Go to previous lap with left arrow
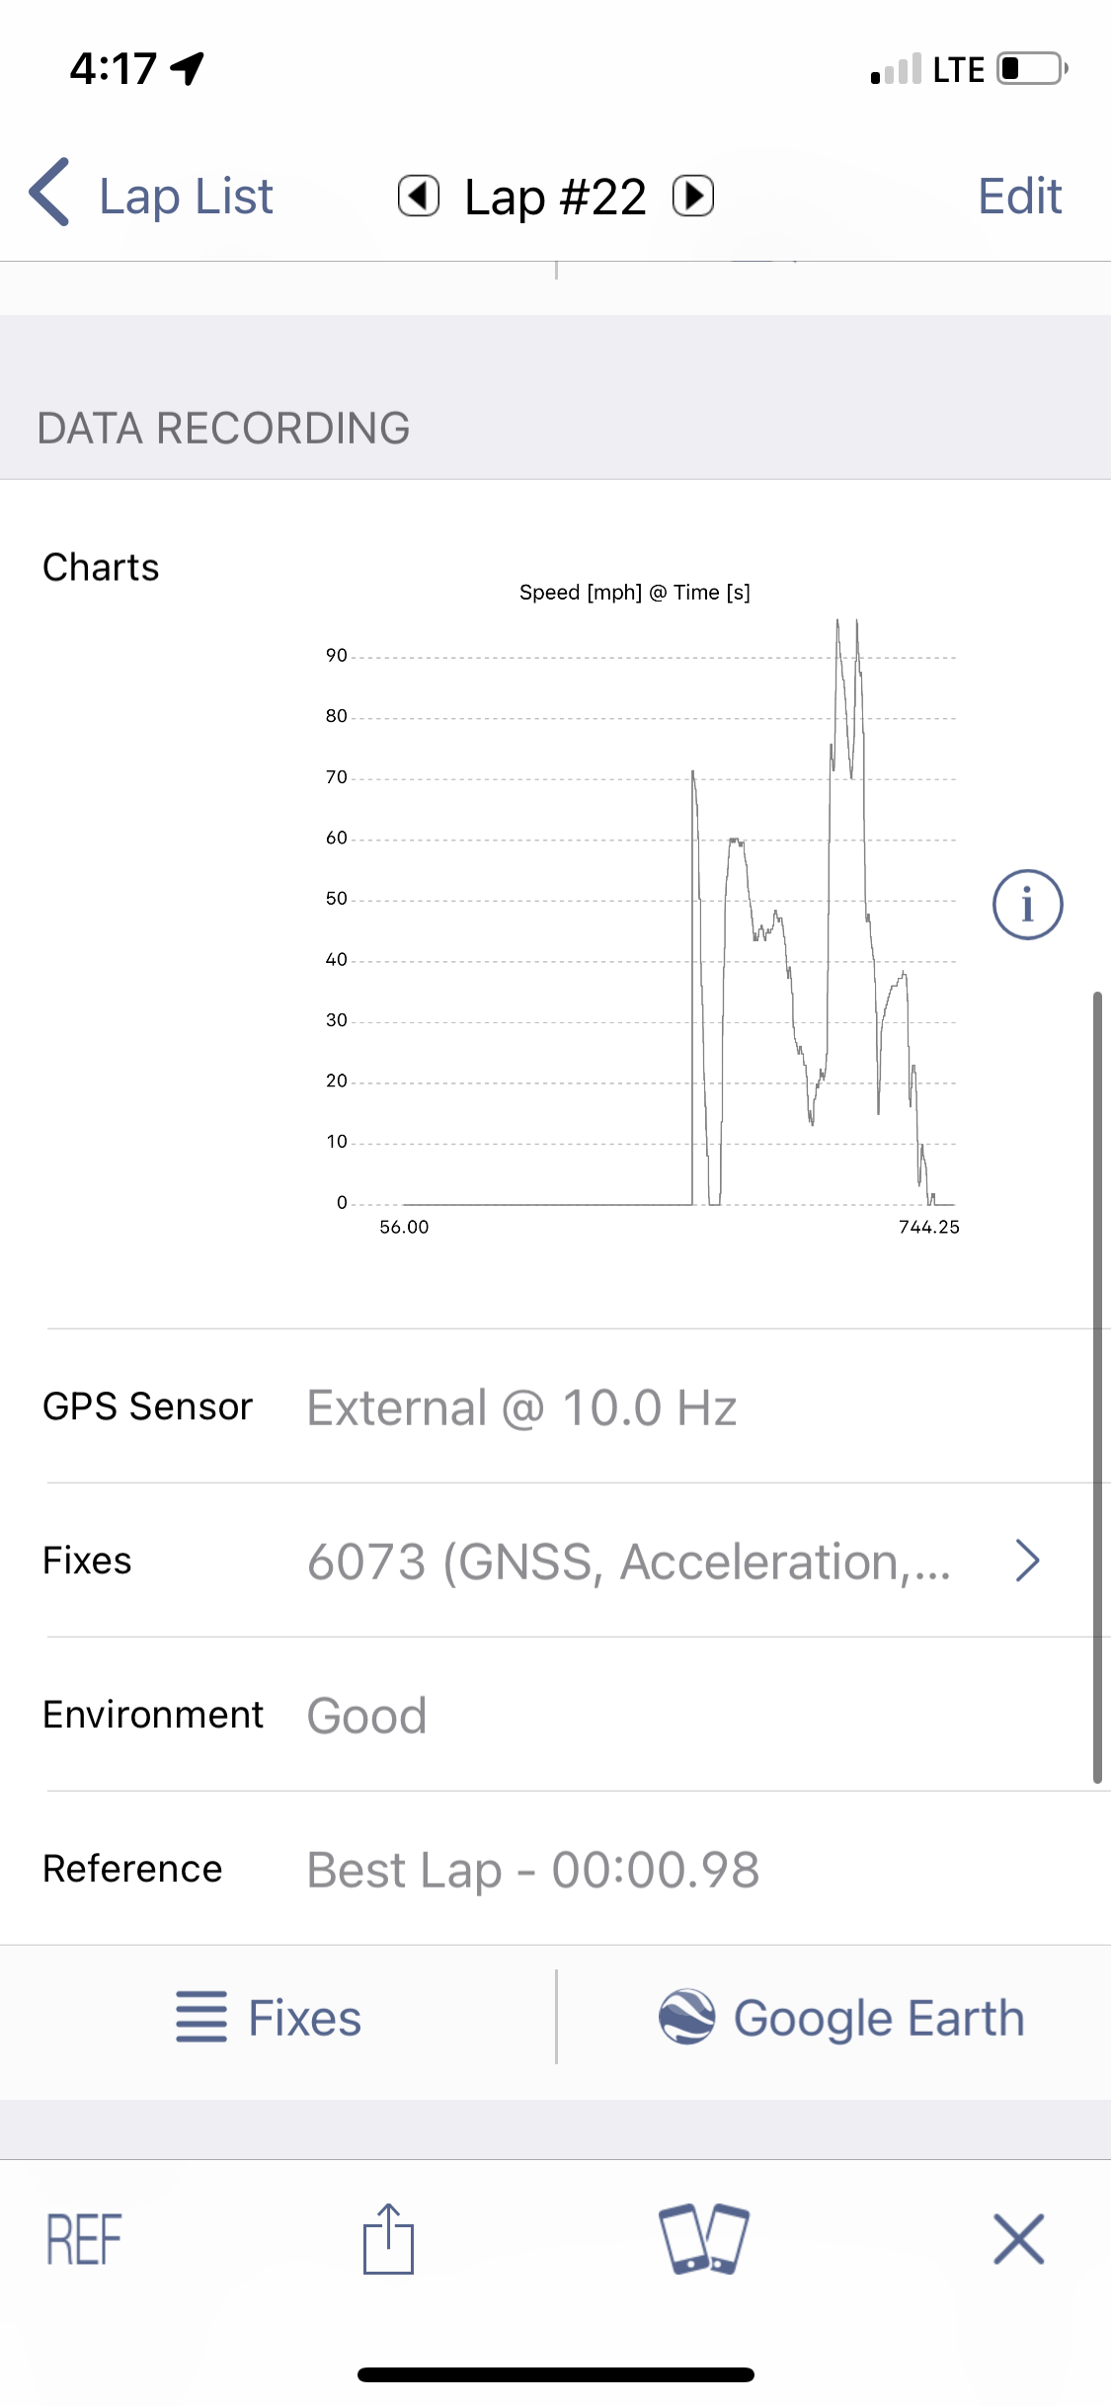Image resolution: width=1111 pixels, height=2406 pixels. pyautogui.click(x=419, y=195)
